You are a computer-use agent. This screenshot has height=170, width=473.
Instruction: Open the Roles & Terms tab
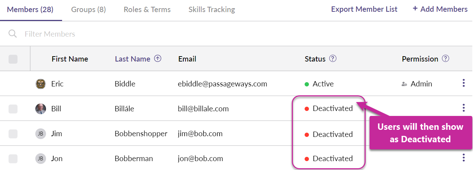[147, 10]
